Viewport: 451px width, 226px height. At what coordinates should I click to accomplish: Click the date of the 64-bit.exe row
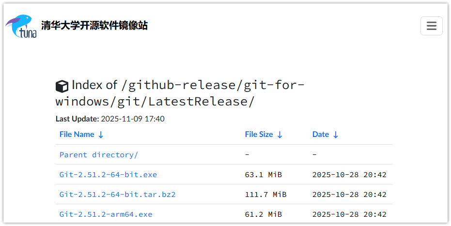(349, 175)
